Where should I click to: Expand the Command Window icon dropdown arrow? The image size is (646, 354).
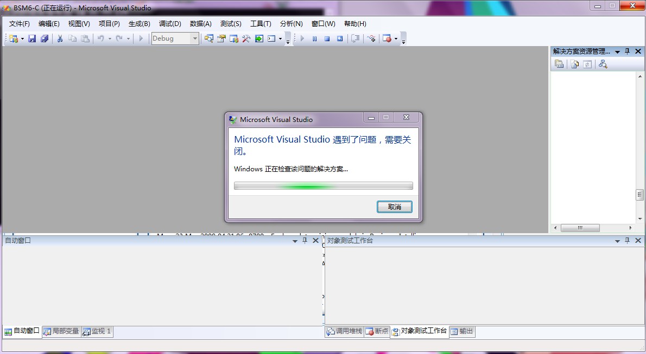click(281, 38)
